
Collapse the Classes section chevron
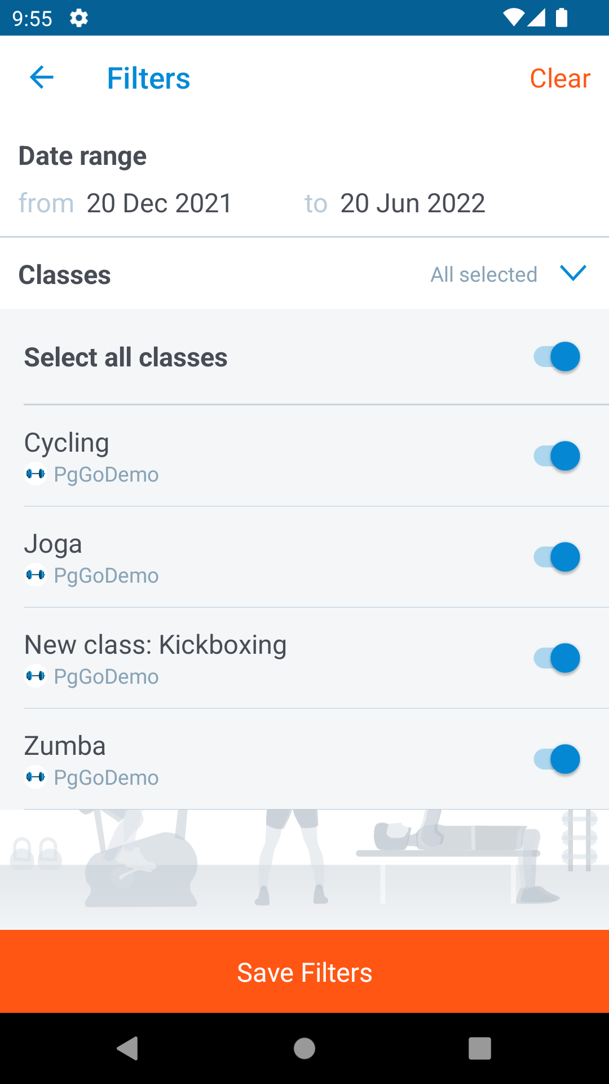[573, 273]
